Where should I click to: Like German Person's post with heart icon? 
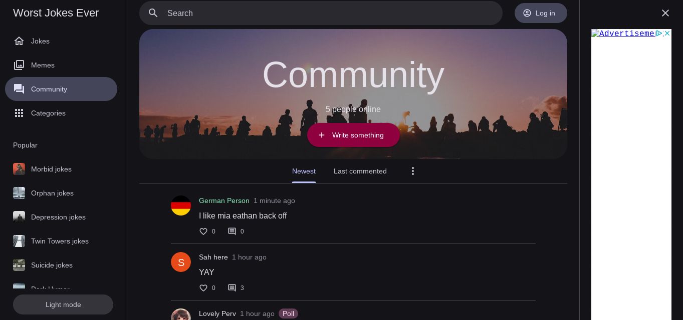pos(203,231)
